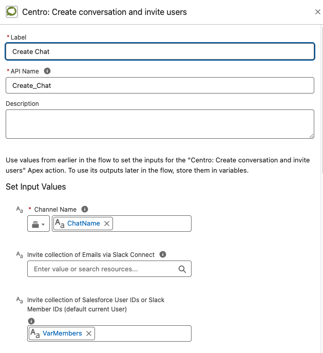323x353 pixels.
Task: Click Emails via Slack Connect search box
Action: [109, 269]
